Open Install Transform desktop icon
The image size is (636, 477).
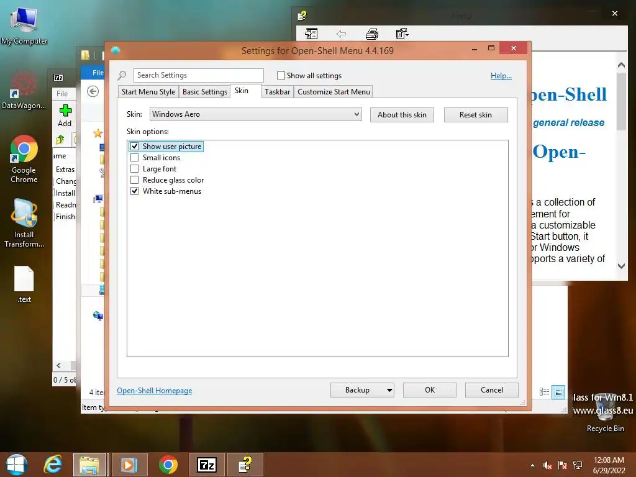click(x=24, y=224)
